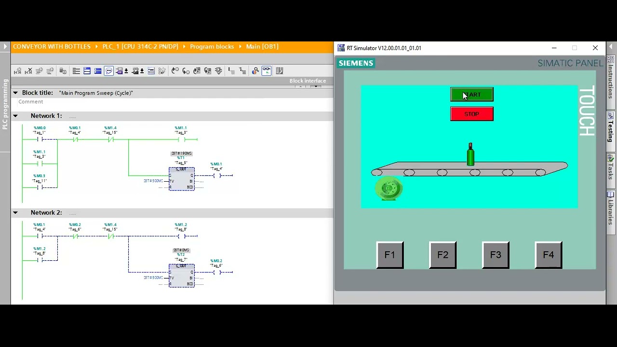The image size is (617, 347).
Task: Click the toolbar icon after the error navigation icons
Action: pyautogui.click(x=197, y=71)
